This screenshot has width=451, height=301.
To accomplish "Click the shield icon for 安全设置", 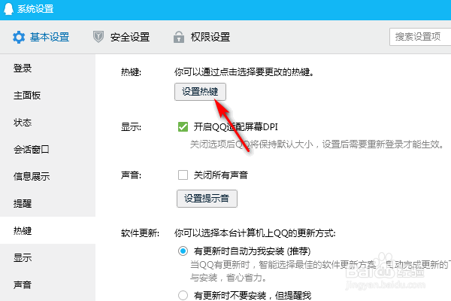I will 98,37.
